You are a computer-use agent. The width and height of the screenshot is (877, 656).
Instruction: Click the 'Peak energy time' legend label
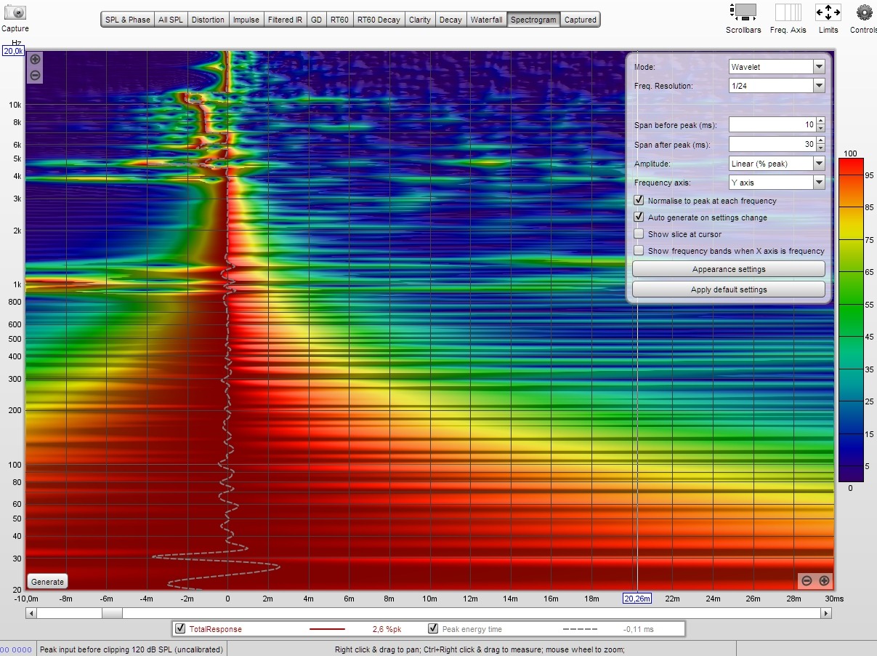[x=472, y=629]
